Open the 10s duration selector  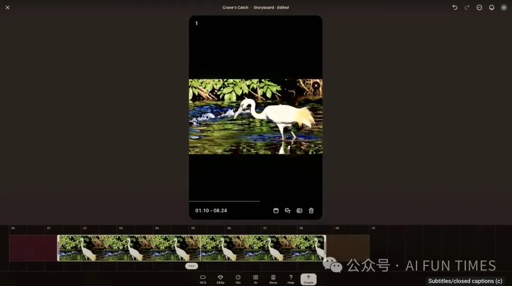[238, 279]
